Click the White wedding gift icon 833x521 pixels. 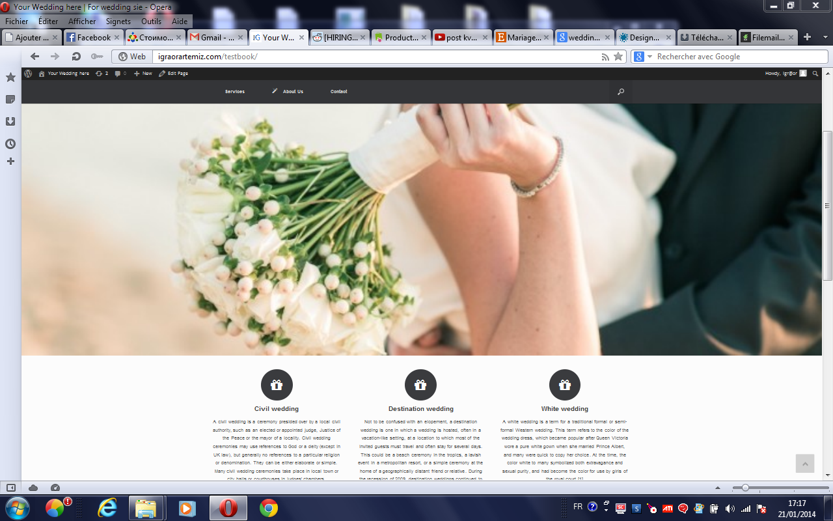pyautogui.click(x=565, y=385)
